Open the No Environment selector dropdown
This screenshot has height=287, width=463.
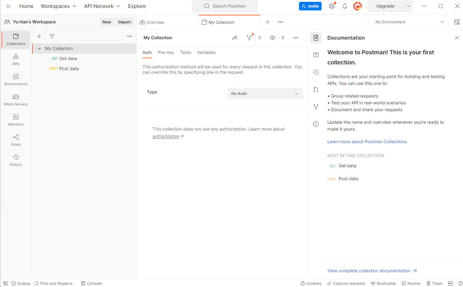tap(409, 22)
